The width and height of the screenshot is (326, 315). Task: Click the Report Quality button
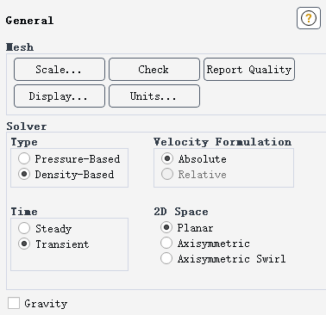pos(249,70)
